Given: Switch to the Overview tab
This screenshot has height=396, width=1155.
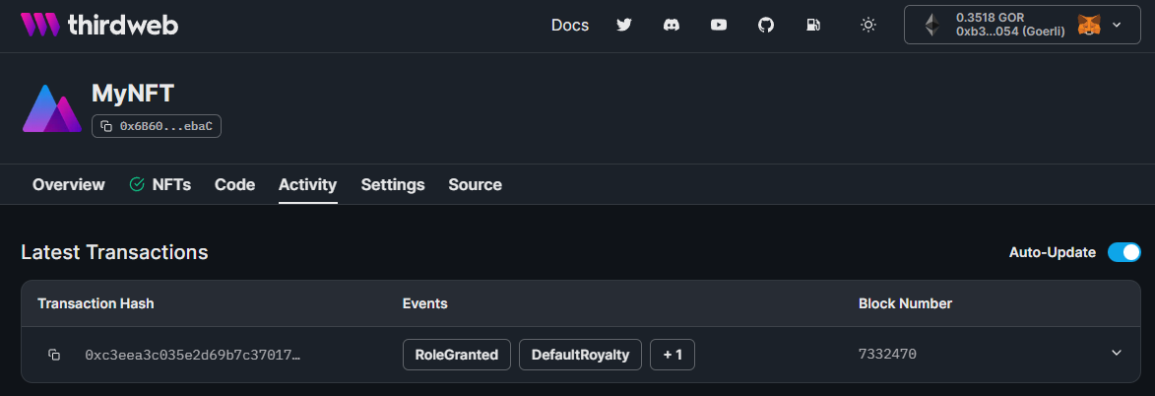Looking at the screenshot, I should (69, 184).
